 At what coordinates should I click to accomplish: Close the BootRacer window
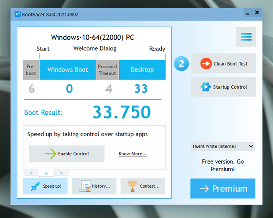click(257, 13)
